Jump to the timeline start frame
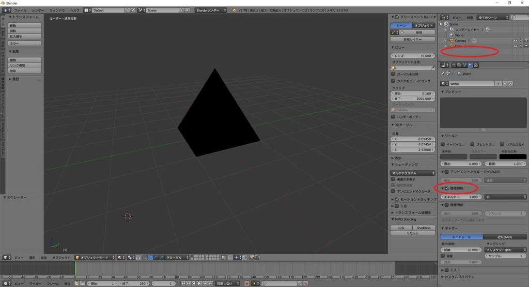529x287 pixels. (183, 283)
